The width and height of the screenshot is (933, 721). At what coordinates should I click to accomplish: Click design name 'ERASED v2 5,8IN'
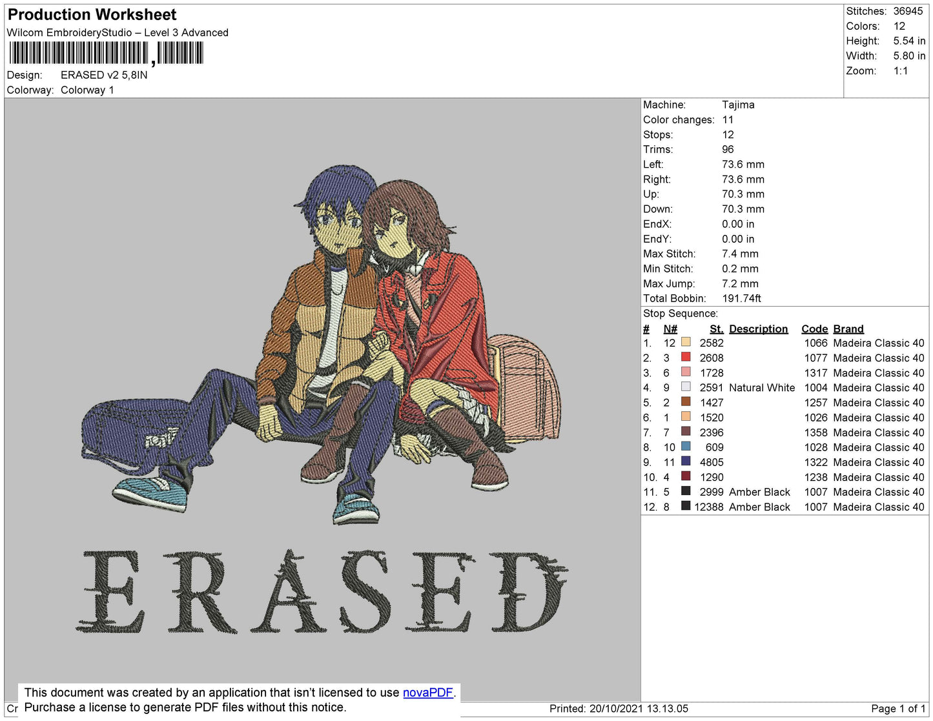tap(104, 75)
